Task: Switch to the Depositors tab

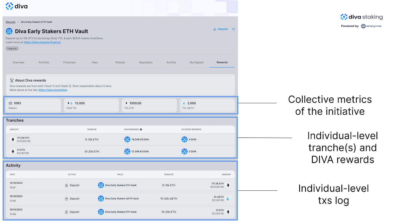Action: click(x=146, y=62)
